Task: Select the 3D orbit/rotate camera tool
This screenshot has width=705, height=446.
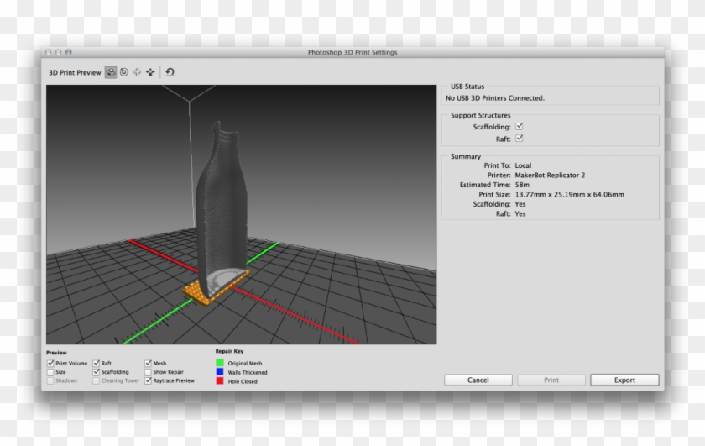Action: (111, 72)
